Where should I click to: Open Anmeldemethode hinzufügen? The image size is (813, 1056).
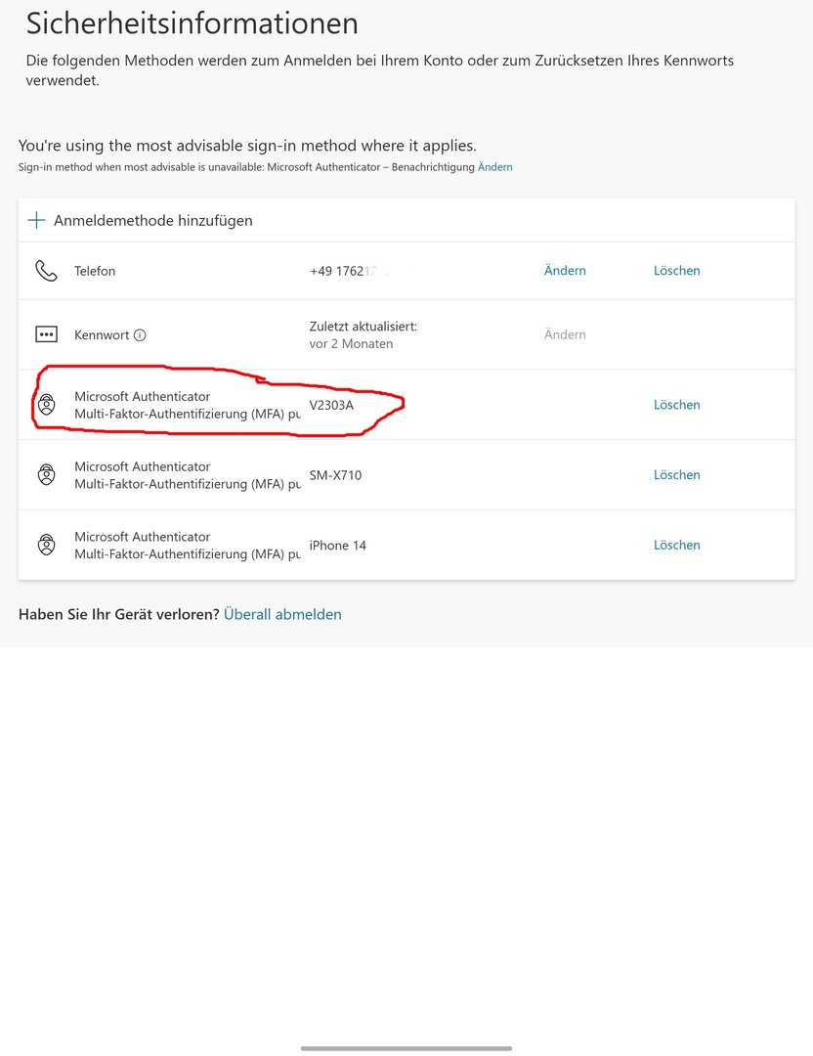click(152, 221)
